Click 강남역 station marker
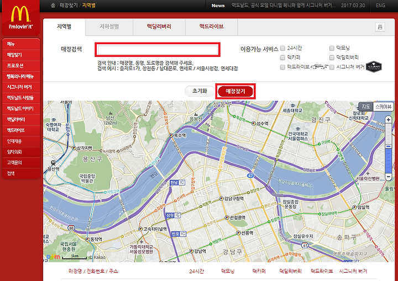 click(191, 251)
